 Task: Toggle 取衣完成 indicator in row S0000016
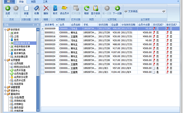click(x=167, y=37)
